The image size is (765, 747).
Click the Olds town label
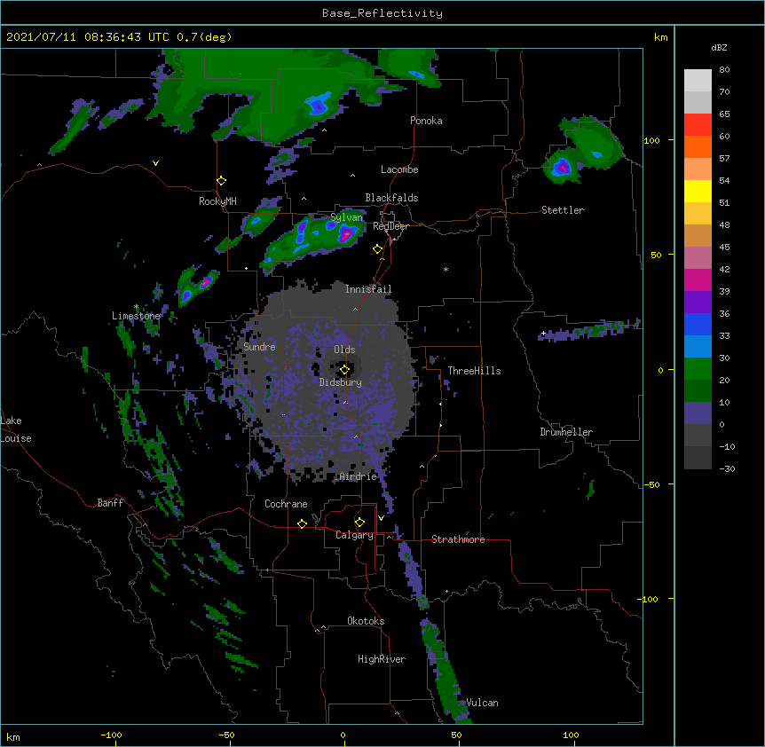click(x=344, y=350)
